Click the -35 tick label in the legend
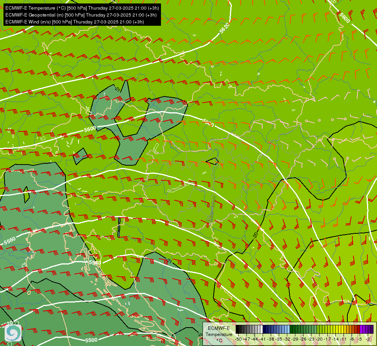The image size is (377, 346). 279,339
